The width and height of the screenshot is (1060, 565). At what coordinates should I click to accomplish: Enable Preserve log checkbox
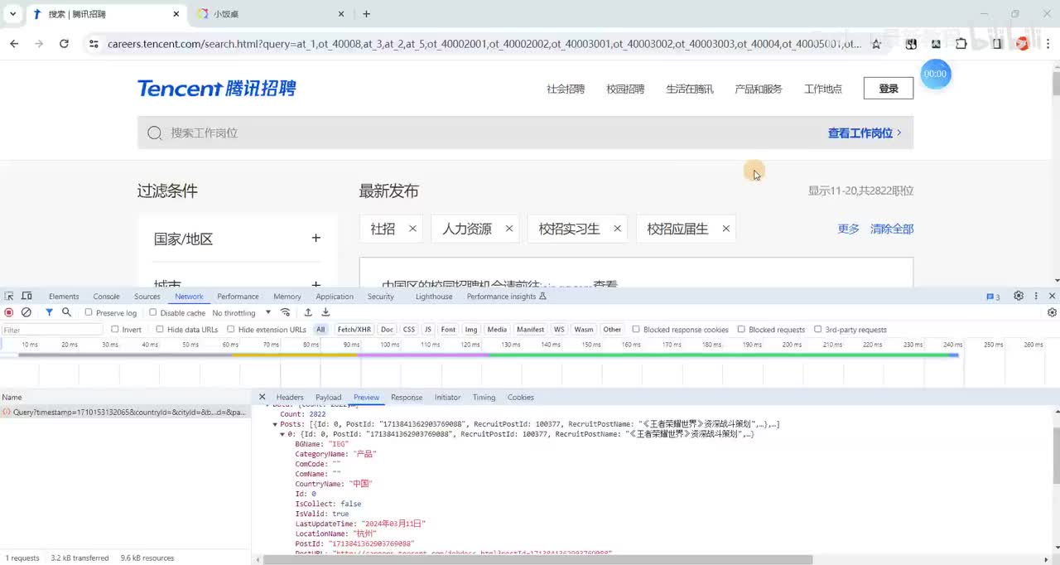click(89, 312)
